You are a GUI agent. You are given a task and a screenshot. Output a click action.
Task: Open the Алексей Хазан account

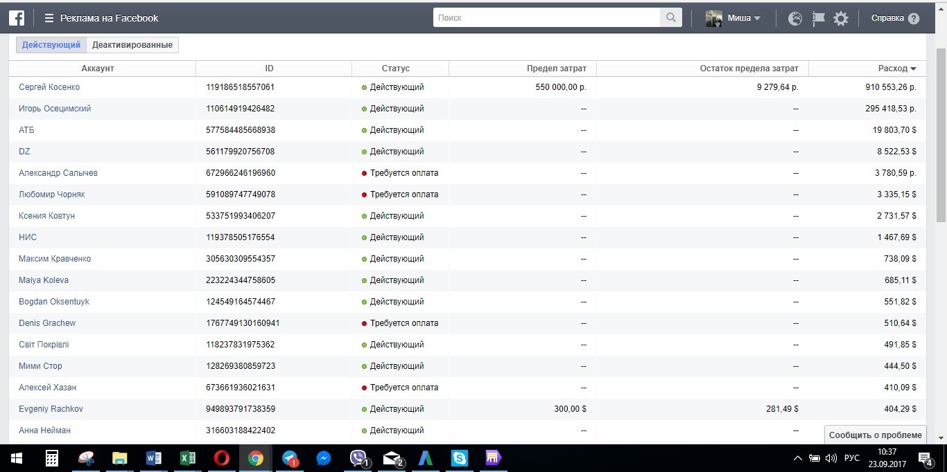[x=48, y=388]
